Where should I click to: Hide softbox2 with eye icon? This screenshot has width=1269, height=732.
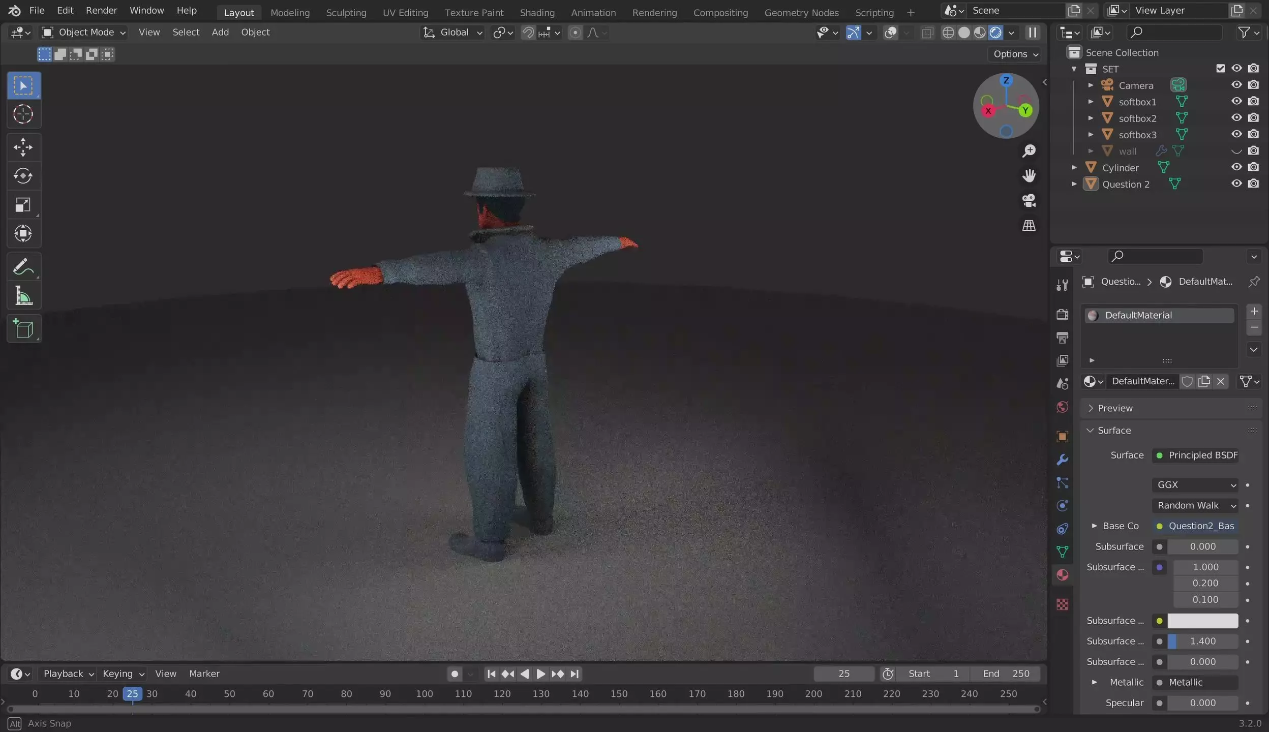[x=1236, y=118]
